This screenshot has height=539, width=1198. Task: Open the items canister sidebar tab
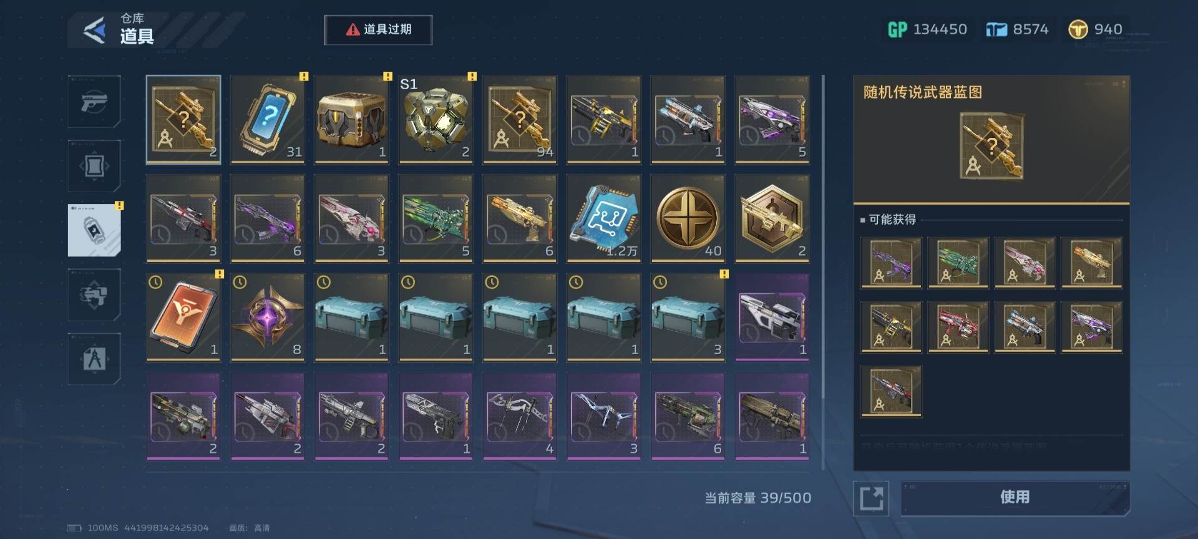pyautogui.click(x=94, y=230)
